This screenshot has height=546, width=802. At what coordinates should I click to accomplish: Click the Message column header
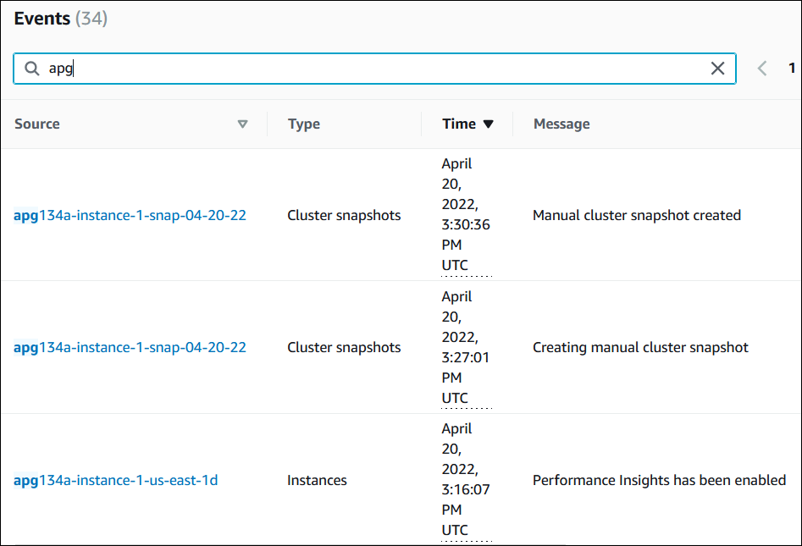click(x=561, y=124)
